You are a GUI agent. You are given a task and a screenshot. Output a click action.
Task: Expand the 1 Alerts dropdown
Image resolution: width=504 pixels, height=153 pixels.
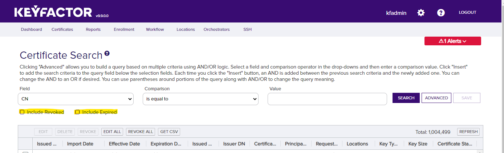[x=452, y=41]
